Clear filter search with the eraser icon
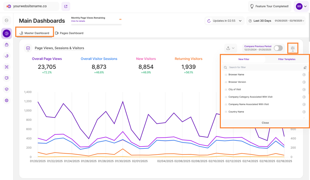Viewport: 310px width, 180px height. pyautogui.click(x=305, y=67)
